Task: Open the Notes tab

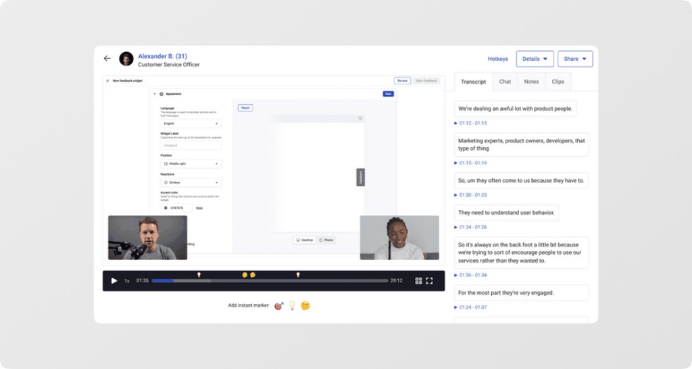Action: pos(531,82)
